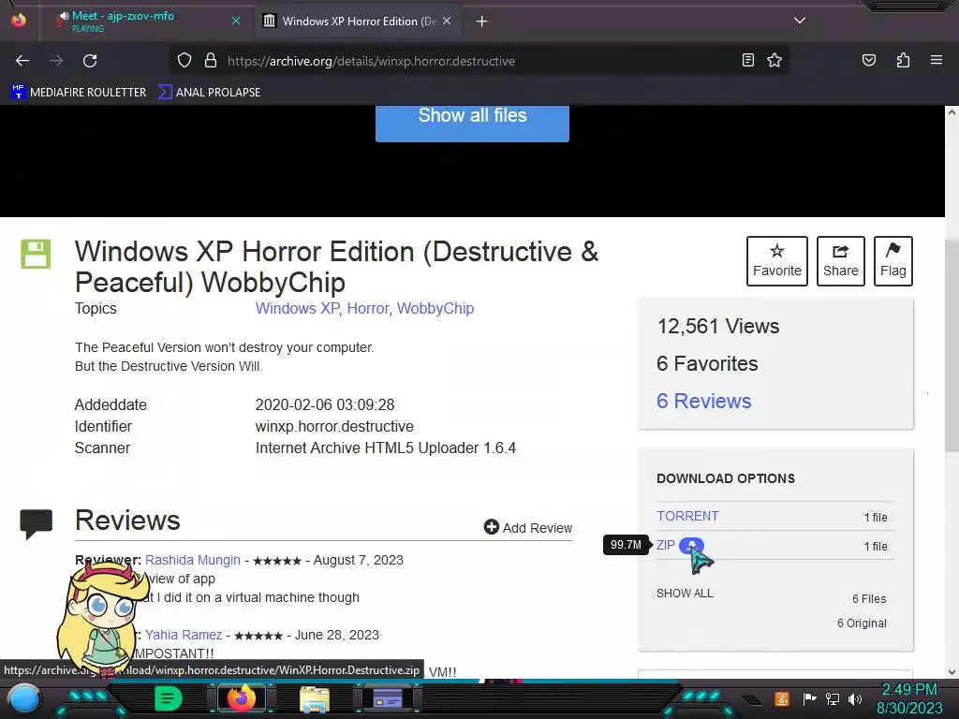
Task: Open the WobbyChip topic link
Action: [435, 308]
